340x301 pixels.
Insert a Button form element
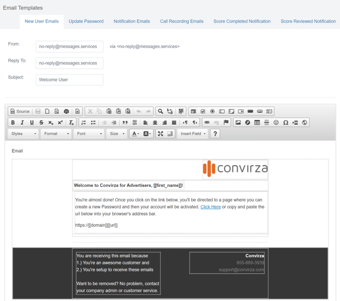click(250, 111)
